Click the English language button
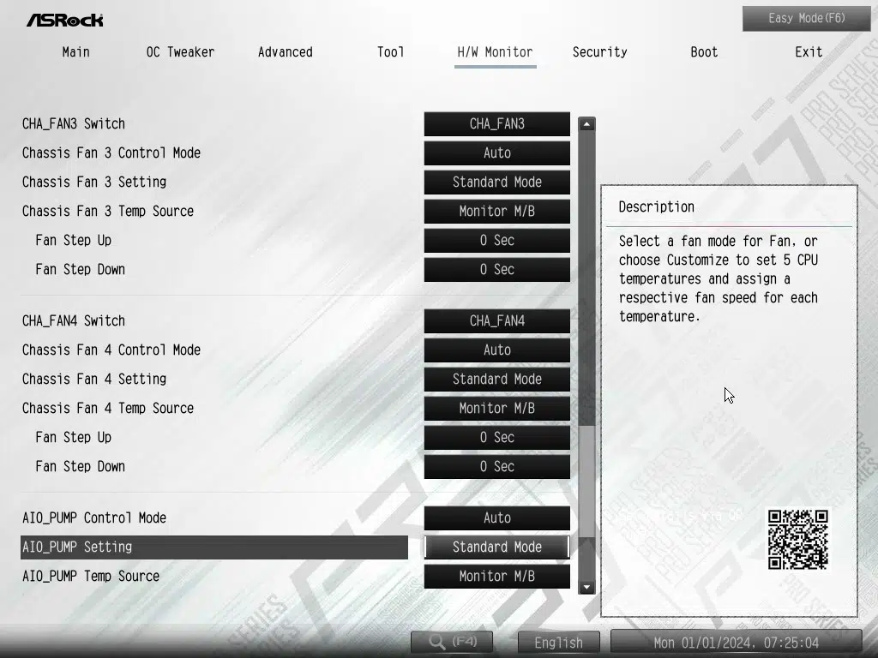878x658 pixels. point(558,642)
